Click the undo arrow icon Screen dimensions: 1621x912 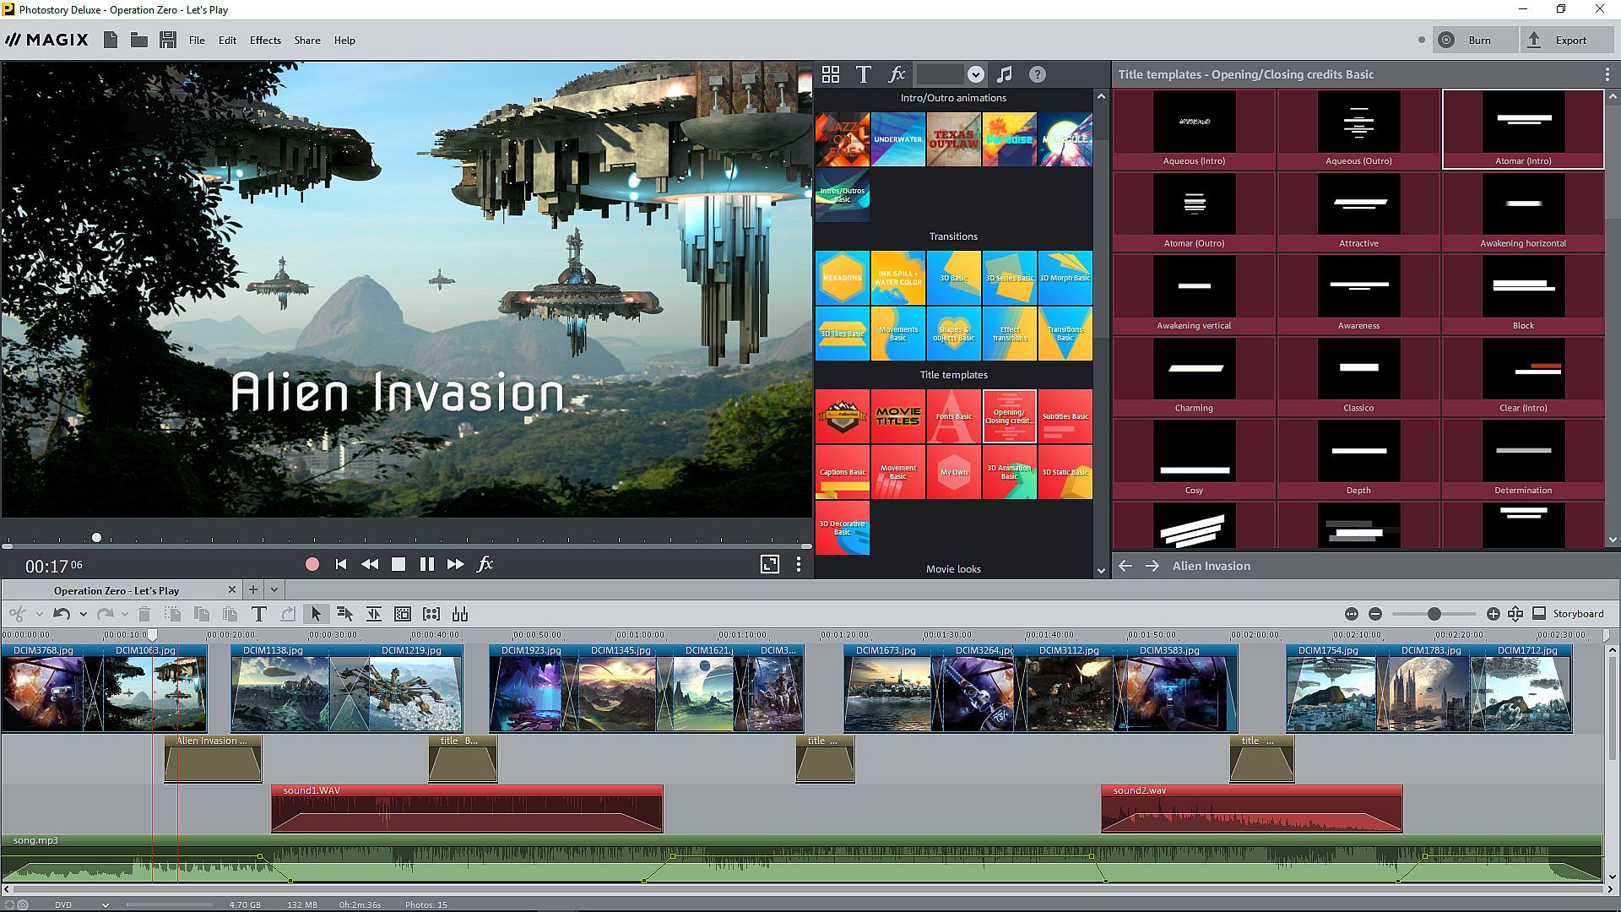pyautogui.click(x=61, y=614)
